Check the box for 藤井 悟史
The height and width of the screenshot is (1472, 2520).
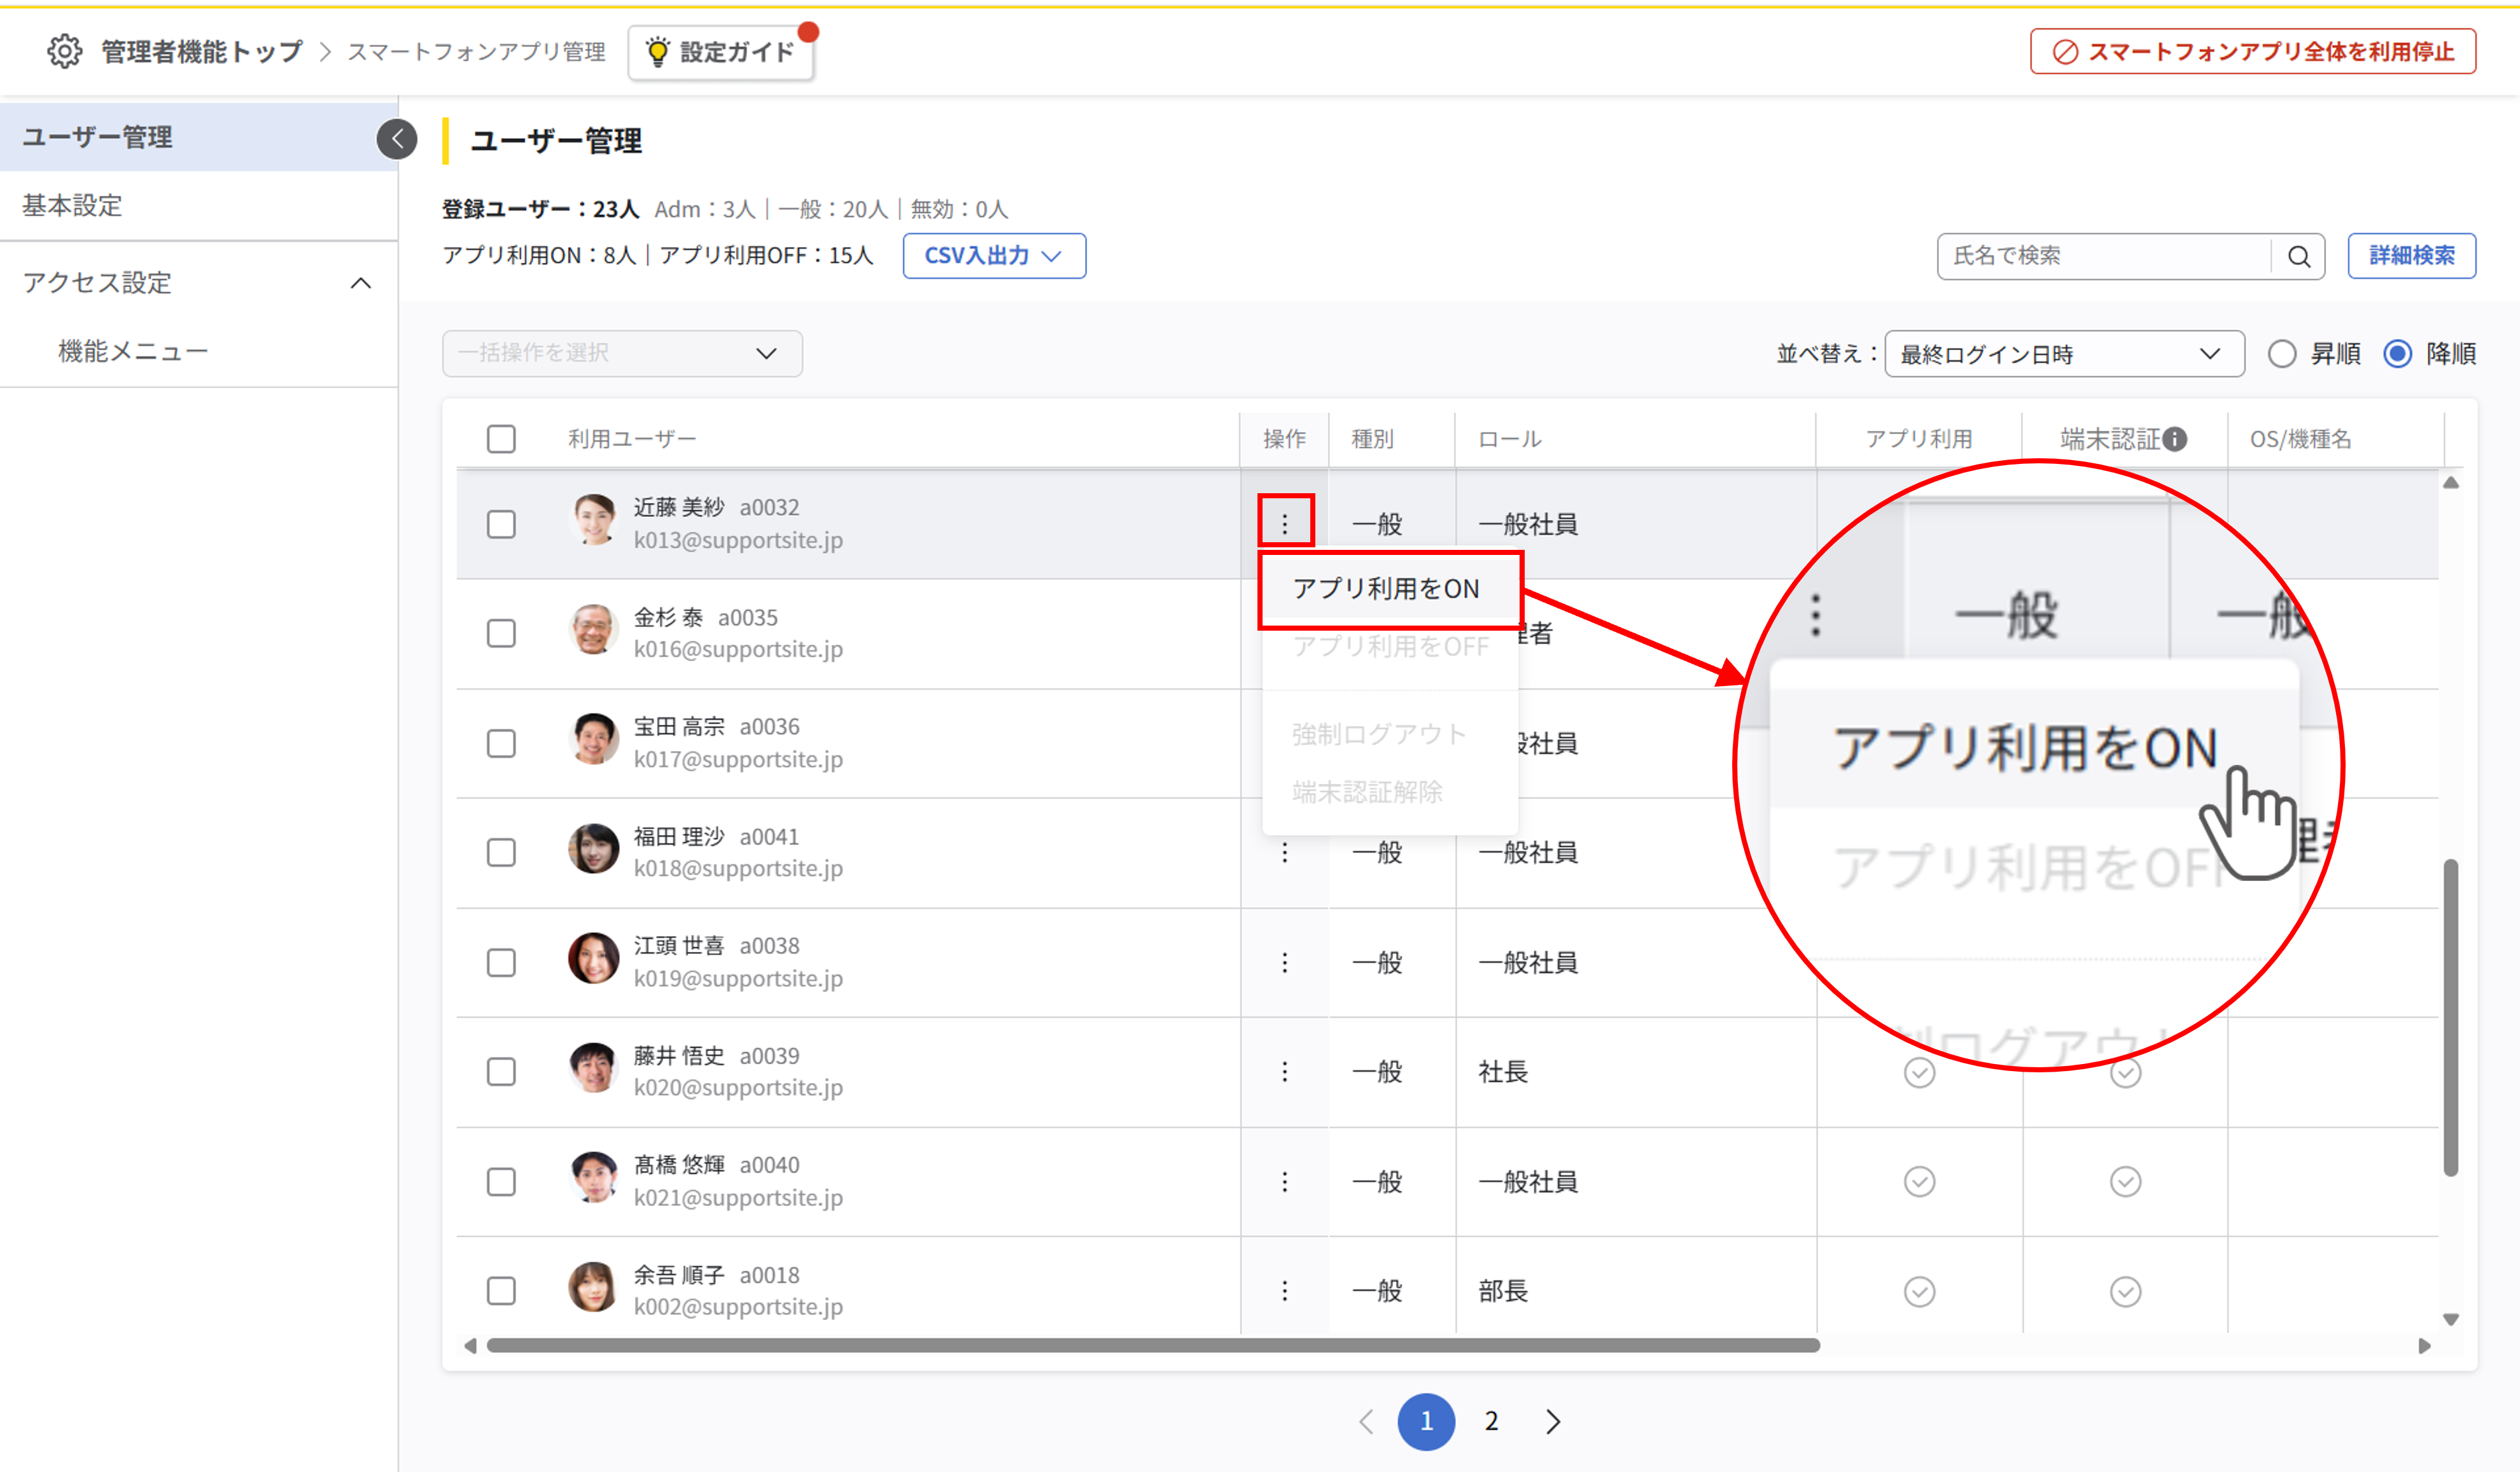pyautogui.click(x=501, y=1072)
